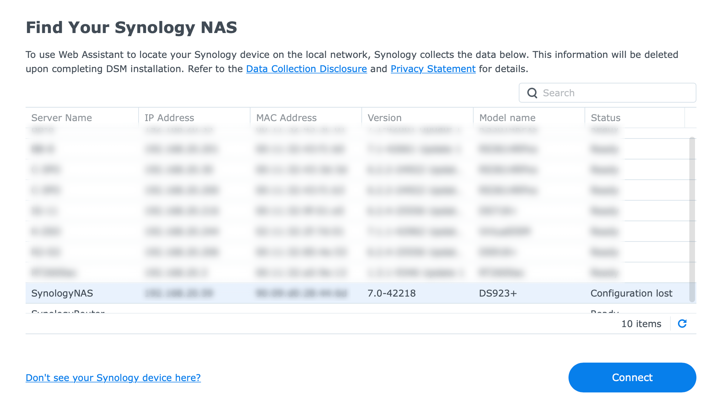Screen dimensions: 722x407
Task: Click the refresh icon beside 10 items
Action: click(682, 324)
